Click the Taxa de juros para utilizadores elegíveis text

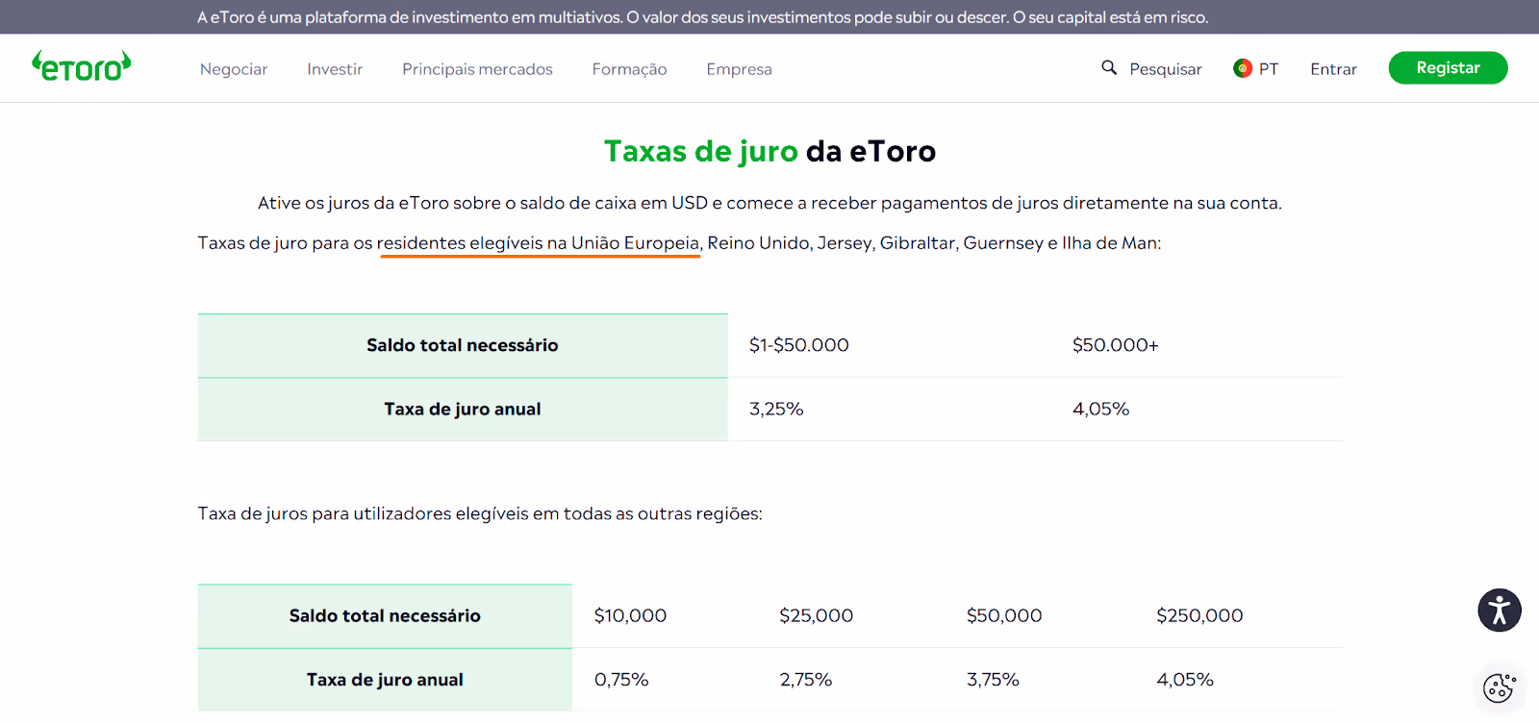480,513
